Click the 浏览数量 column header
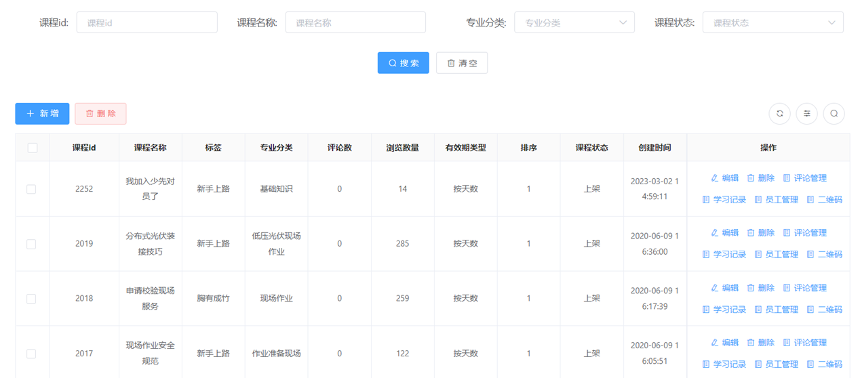Screen dimensions: 860x378 coord(403,148)
